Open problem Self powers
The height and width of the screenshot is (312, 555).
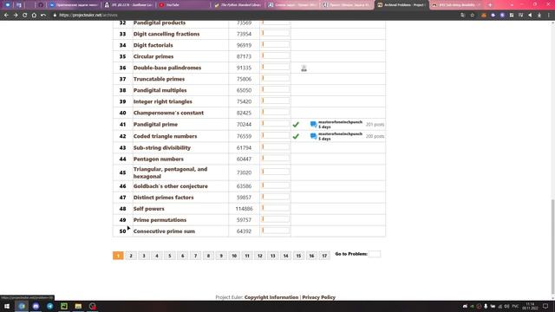(x=148, y=209)
